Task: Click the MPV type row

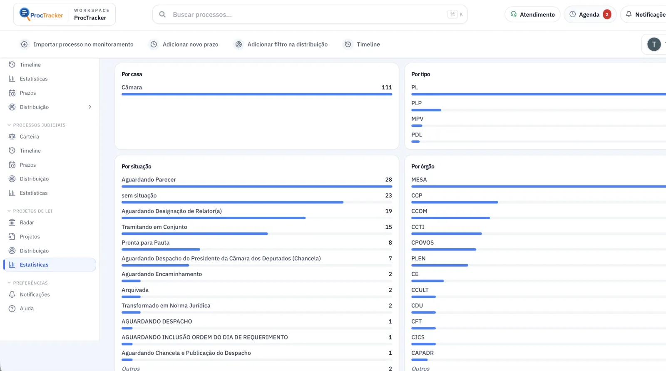Action: click(x=539, y=121)
